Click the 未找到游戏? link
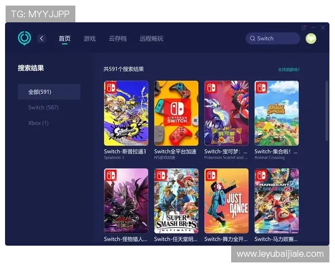 pos(289,70)
